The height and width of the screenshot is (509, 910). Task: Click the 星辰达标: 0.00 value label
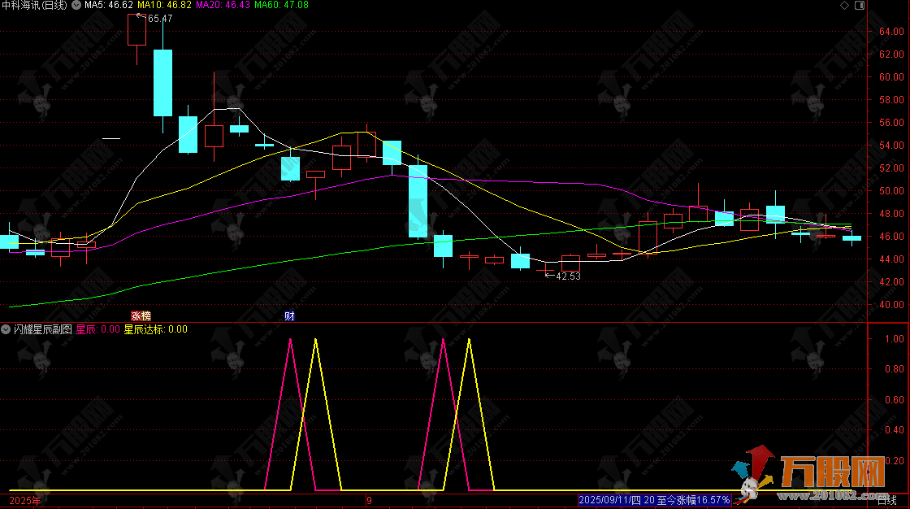tap(155, 329)
